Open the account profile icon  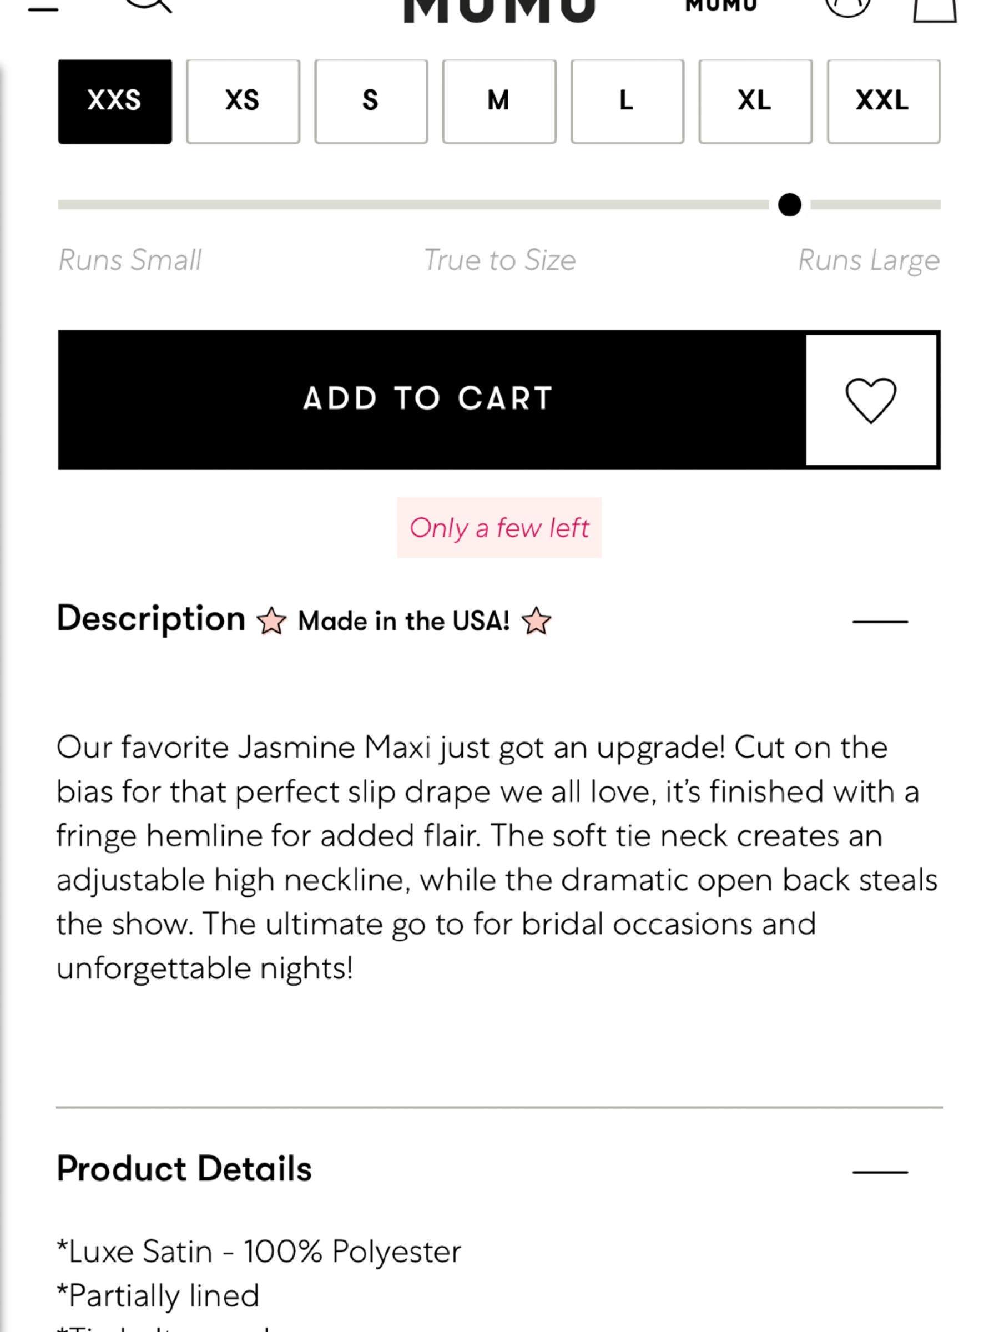coord(847,6)
